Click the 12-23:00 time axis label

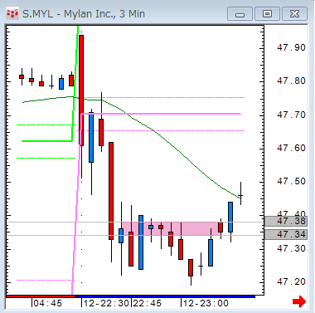[206, 303]
